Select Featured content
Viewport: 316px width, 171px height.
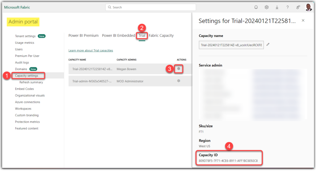tap(27, 128)
